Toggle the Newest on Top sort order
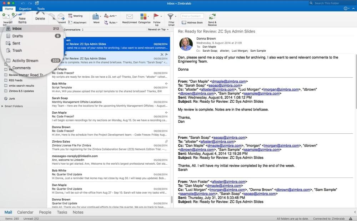 coord(158,30)
